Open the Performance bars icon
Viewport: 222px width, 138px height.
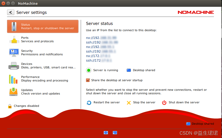pyautogui.click(x=13, y=79)
